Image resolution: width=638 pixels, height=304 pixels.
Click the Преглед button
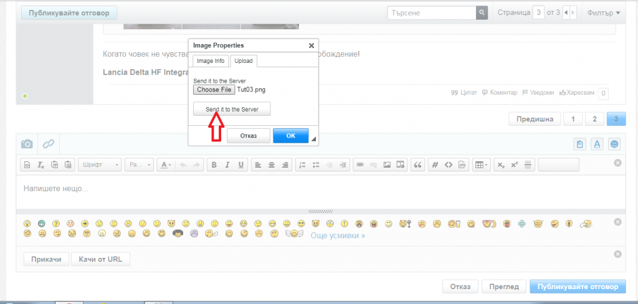(x=504, y=287)
